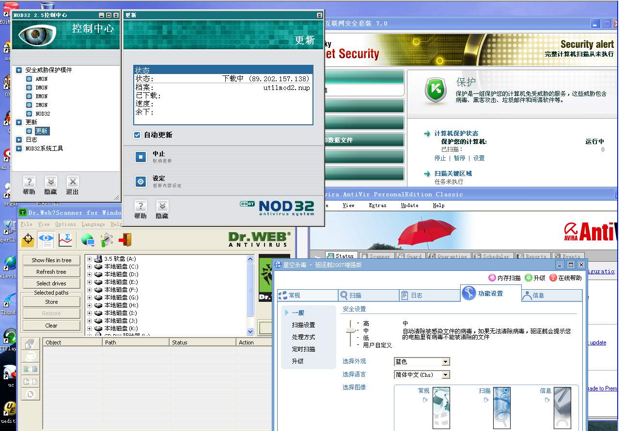Expand 本地磁盘 (E:) drive node
The height and width of the screenshot is (431, 624).
(89, 282)
